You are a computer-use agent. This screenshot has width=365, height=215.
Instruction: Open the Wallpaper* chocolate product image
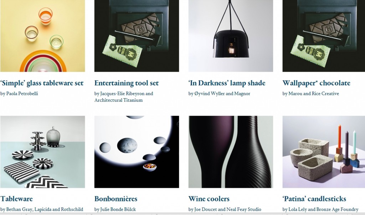[x=324, y=36]
